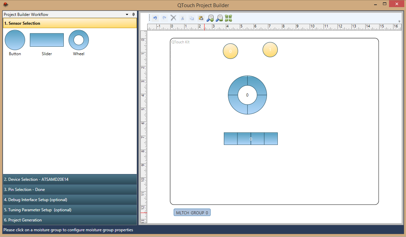Zoom in with the magnifier plus icon
Viewport: 406px width, 237px height.
click(210, 18)
